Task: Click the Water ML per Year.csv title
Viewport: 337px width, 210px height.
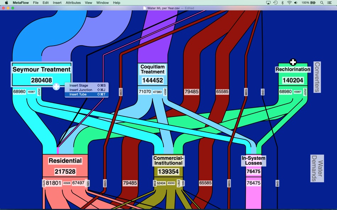Action: pos(163,8)
